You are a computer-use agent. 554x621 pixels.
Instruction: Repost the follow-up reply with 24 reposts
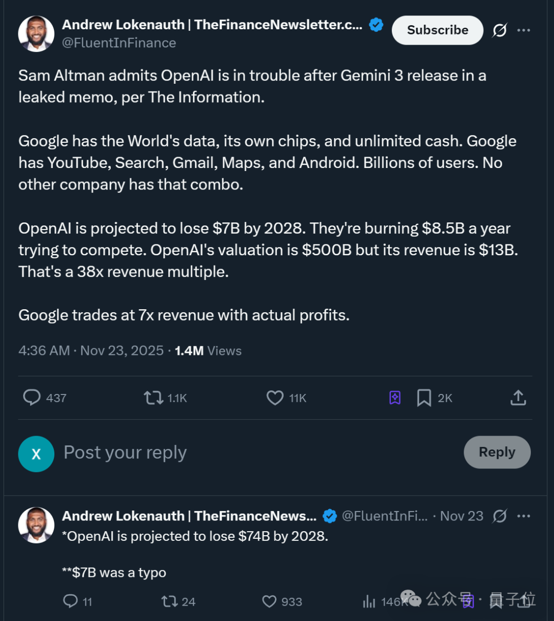click(x=169, y=601)
